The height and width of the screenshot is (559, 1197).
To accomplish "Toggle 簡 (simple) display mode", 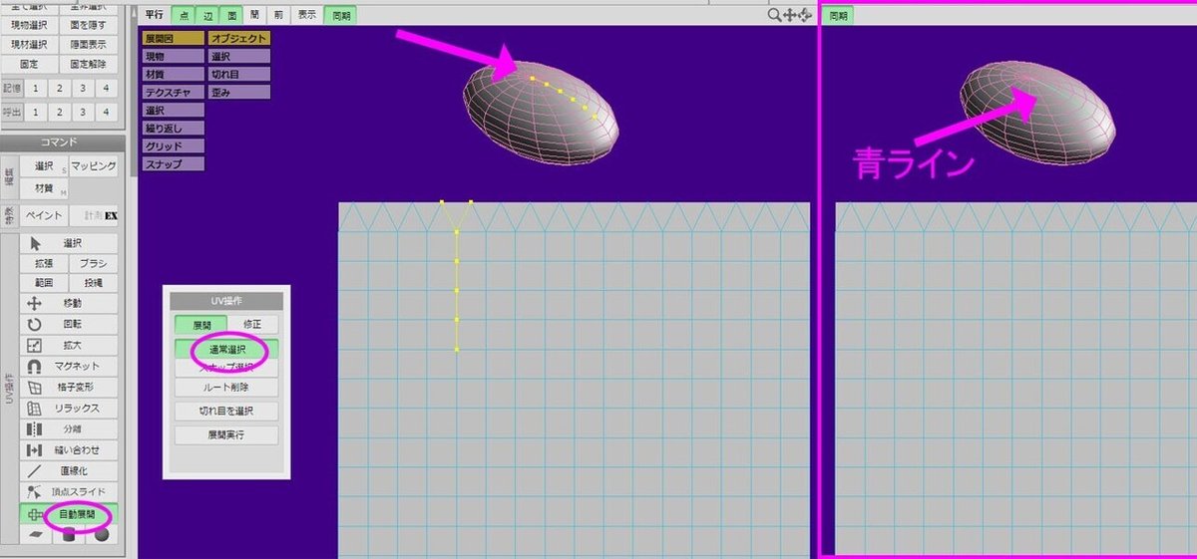I will pyautogui.click(x=255, y=15).
